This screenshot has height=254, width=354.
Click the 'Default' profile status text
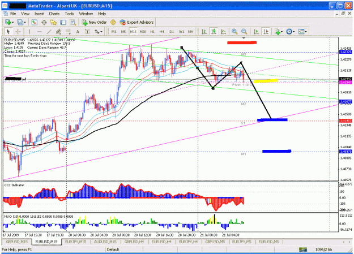[x=113, y=249]
